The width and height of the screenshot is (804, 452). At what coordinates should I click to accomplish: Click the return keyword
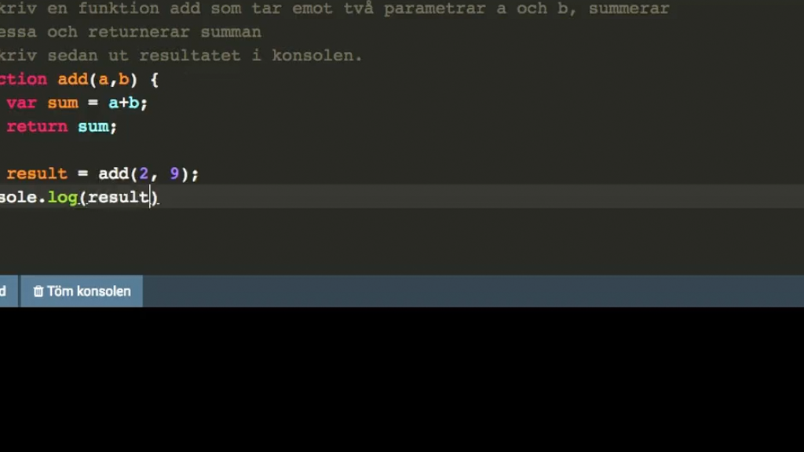coord(37,126)
